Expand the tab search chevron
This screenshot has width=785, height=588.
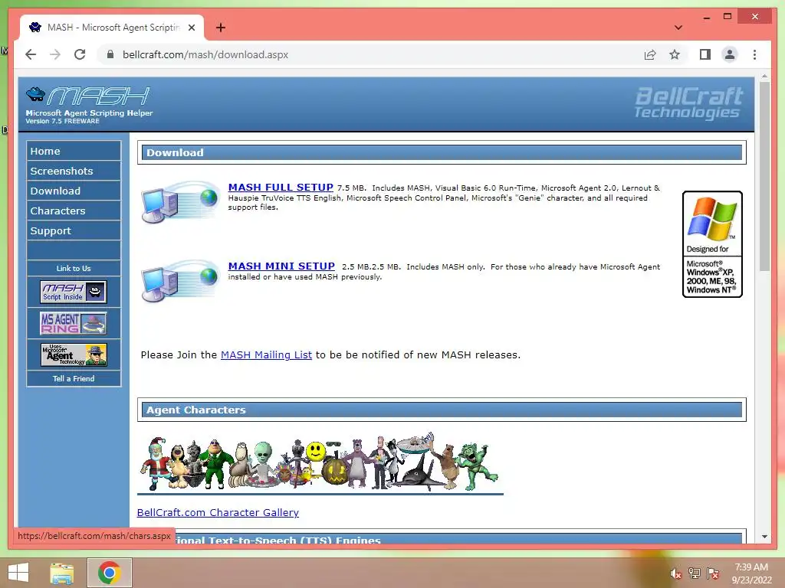click(x=678, y=28)
